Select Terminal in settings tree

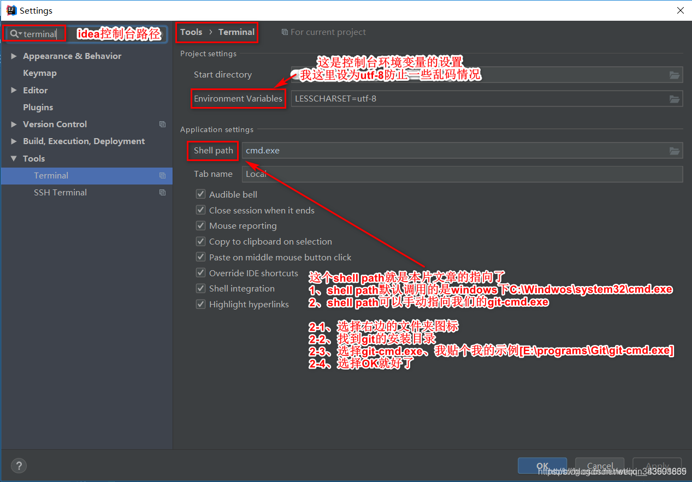[86, 176]
